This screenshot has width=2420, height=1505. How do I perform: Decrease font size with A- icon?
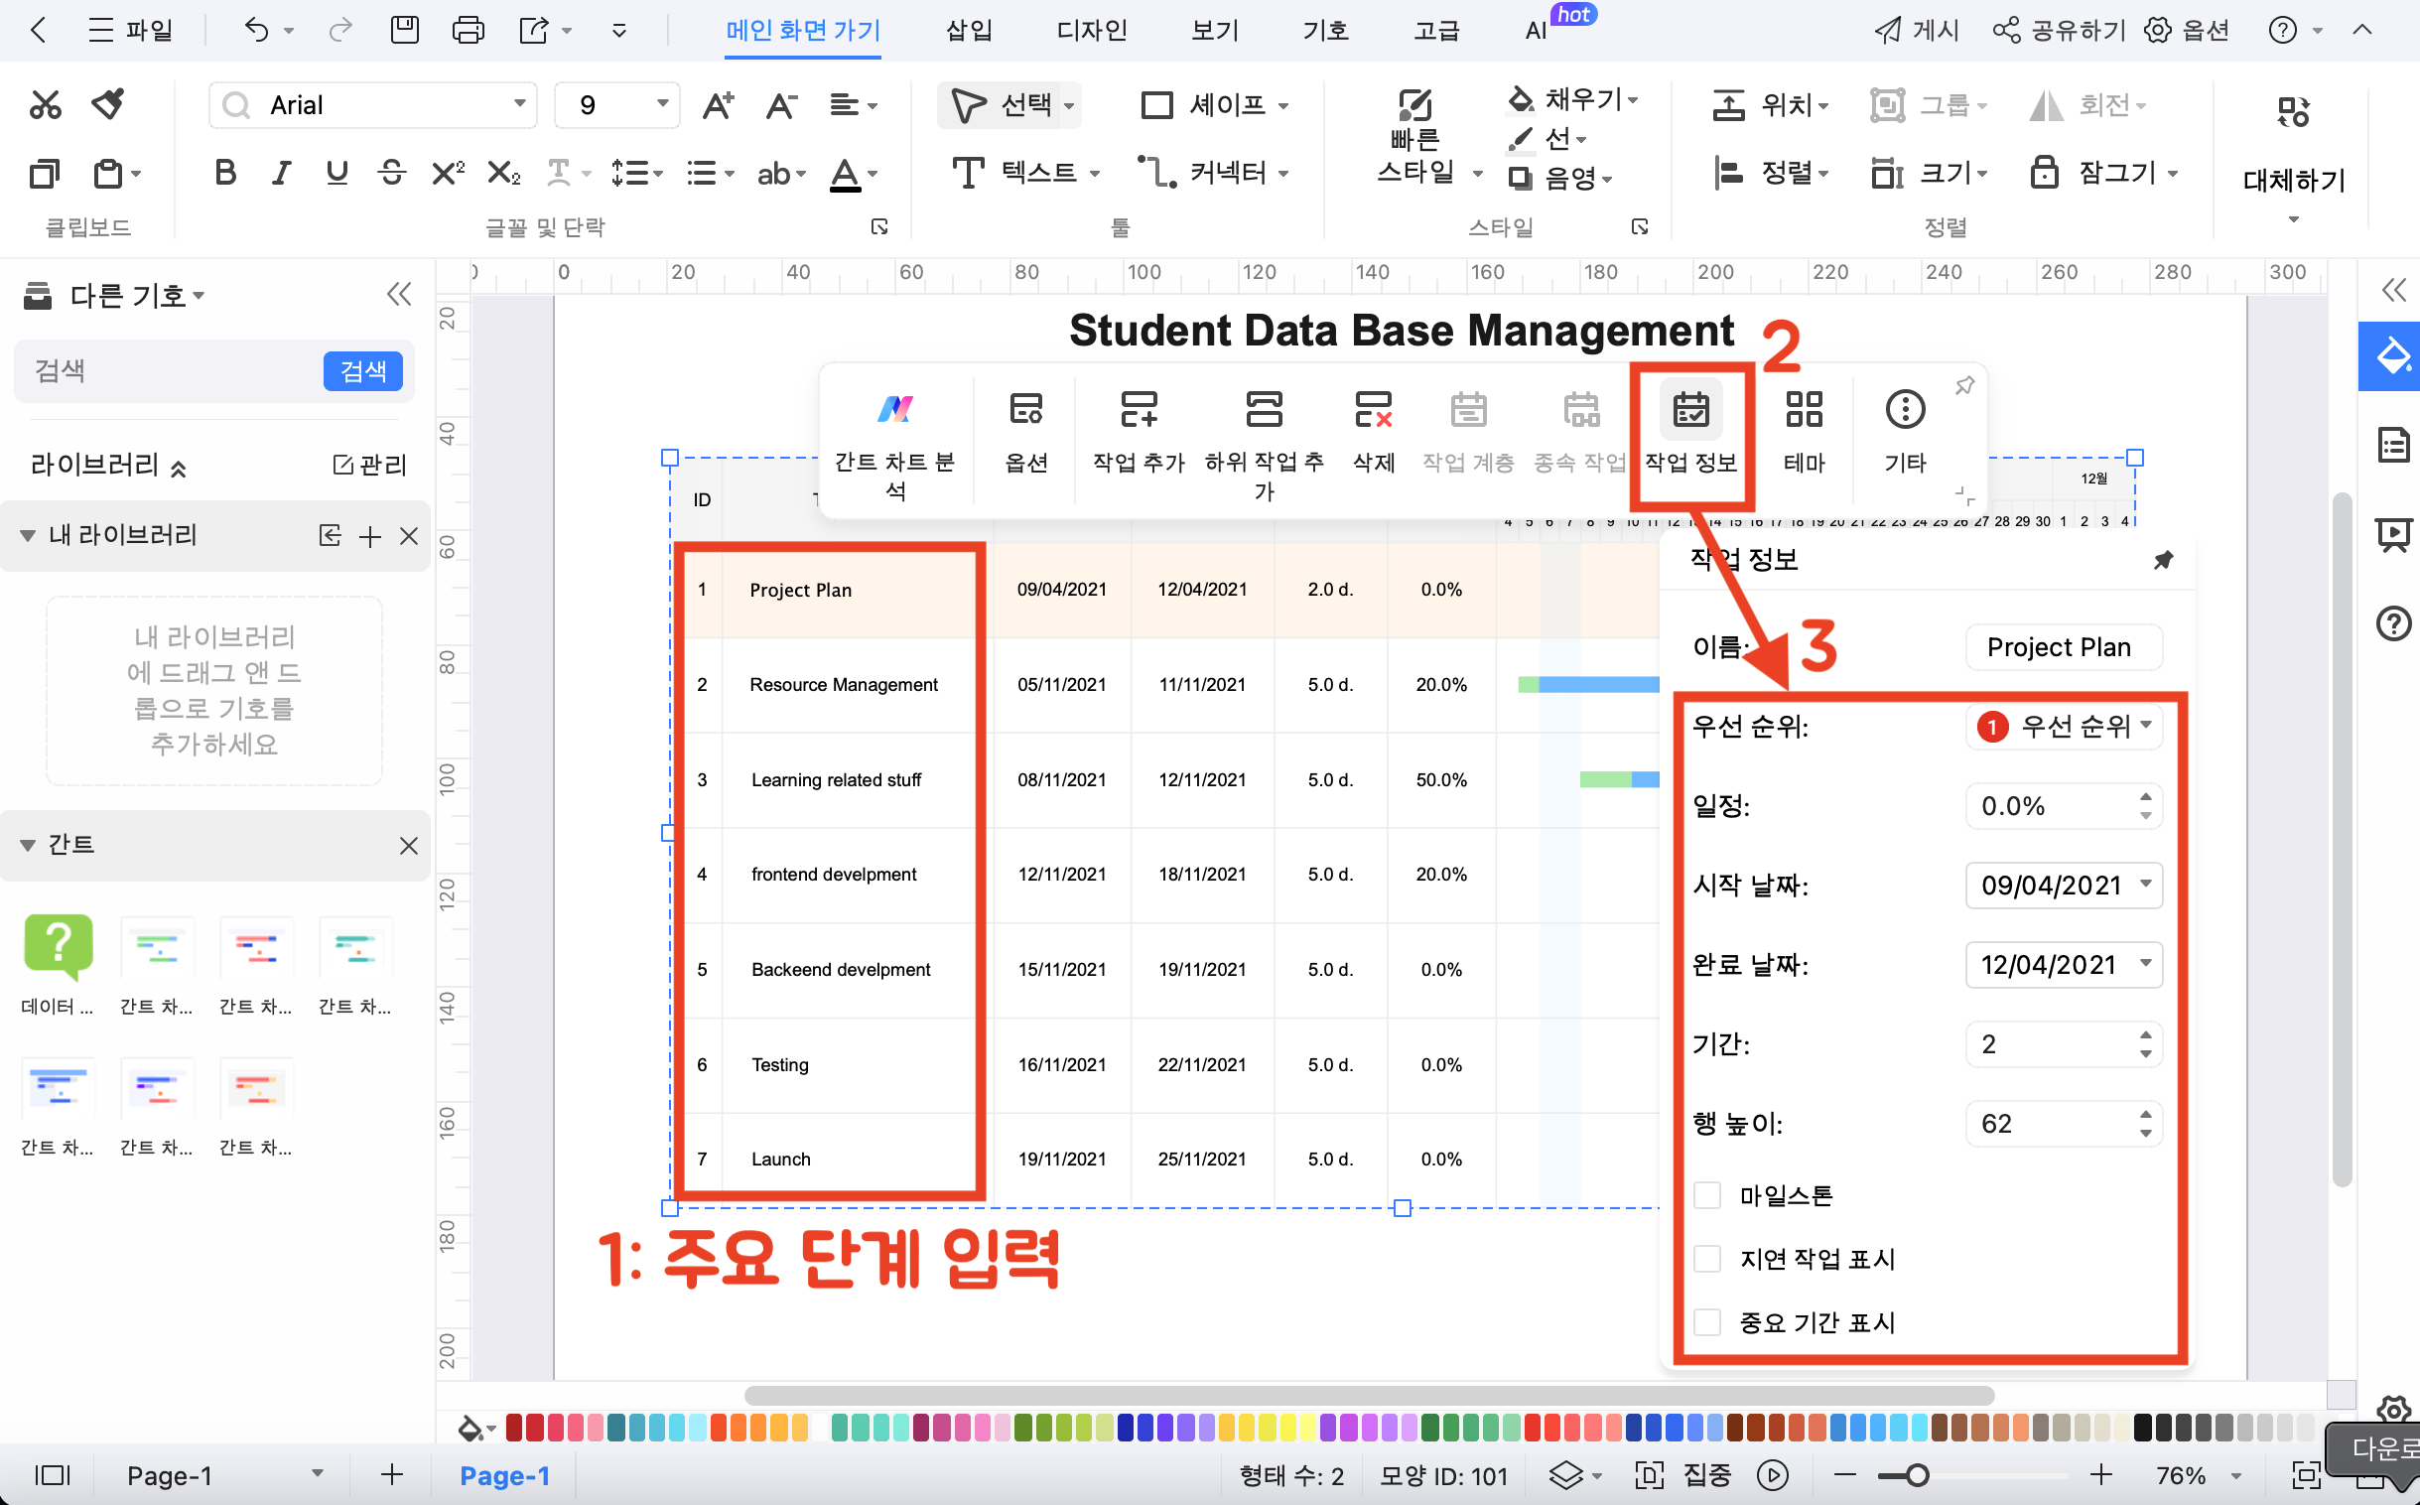(x=781, y=104)
